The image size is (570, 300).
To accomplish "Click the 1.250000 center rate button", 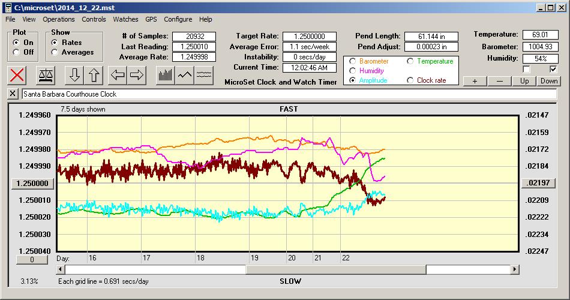I will tap(32, 183).
